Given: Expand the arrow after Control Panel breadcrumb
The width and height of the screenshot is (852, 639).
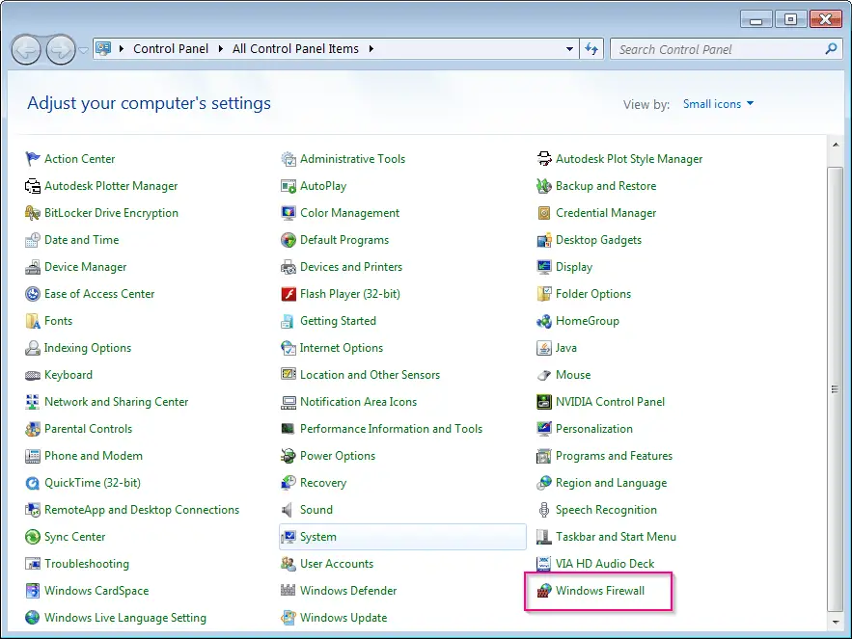Looking at the screenshot, I should tap(221, 49).
